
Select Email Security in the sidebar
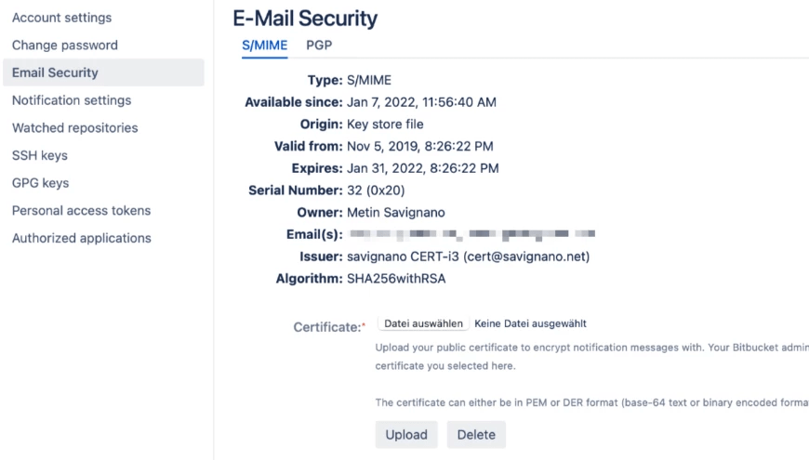pos(55,72)
